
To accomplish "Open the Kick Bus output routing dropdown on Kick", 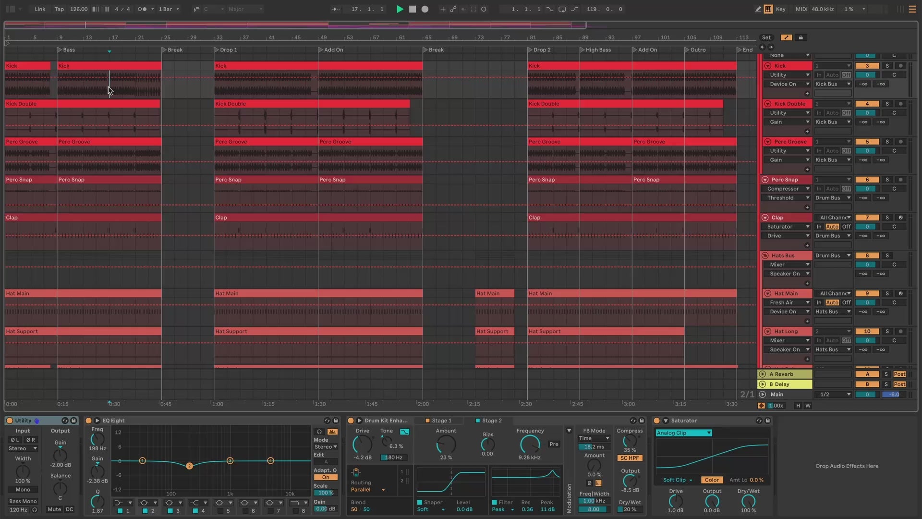I will click(x=832, y=84).
